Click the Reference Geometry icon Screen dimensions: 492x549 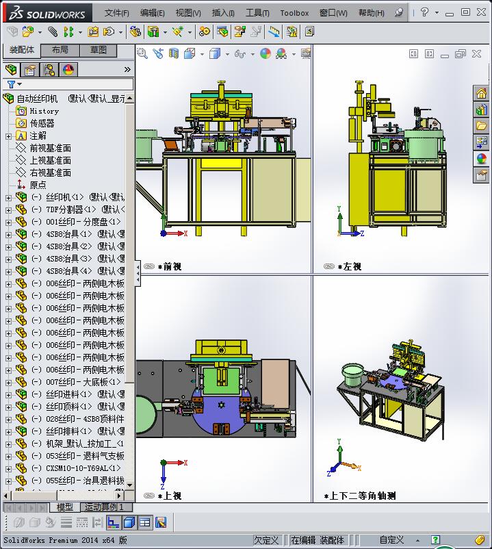(x=178, y=32)
